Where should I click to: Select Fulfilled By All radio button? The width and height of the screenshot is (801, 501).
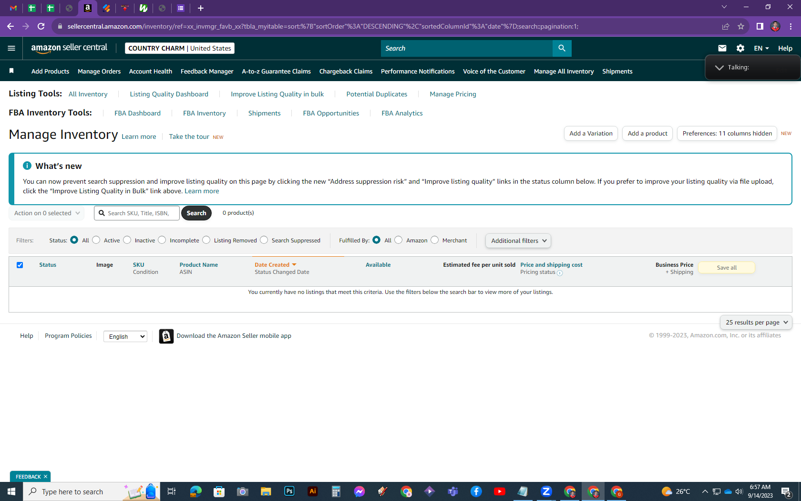click(x=377, y=240)
